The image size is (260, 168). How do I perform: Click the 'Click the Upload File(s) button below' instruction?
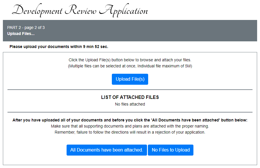130,60
